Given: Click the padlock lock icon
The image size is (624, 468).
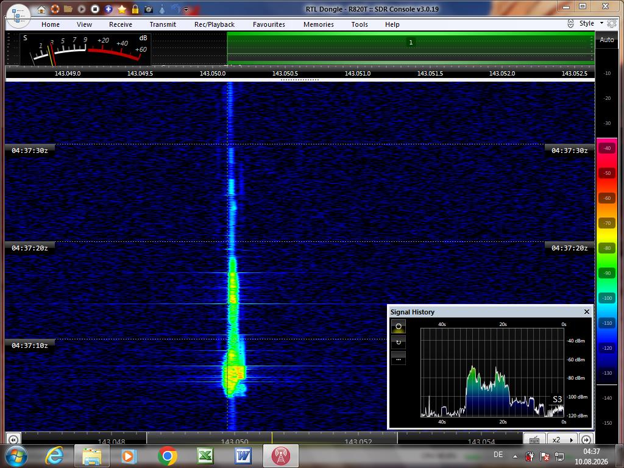Looking at the screenshot, I should coord(135,9).
